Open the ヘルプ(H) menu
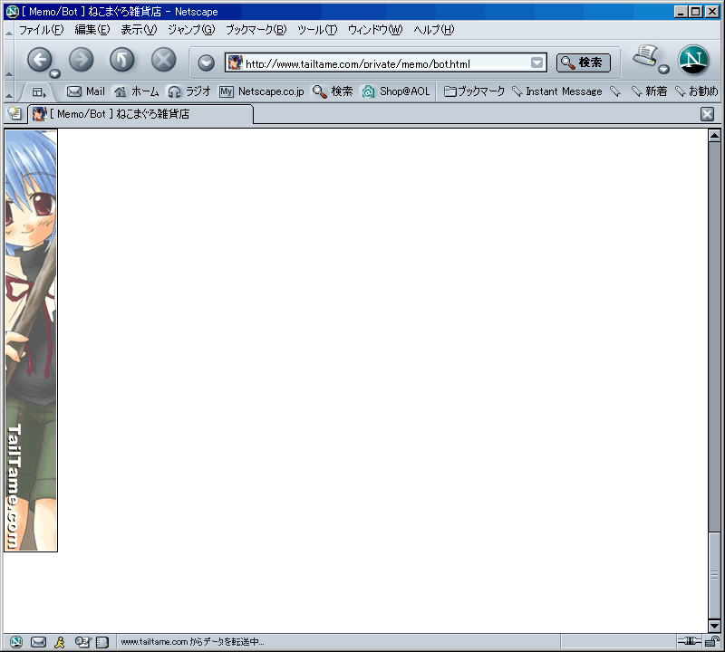This screenshot has height=652, width=725. point(434,30)
